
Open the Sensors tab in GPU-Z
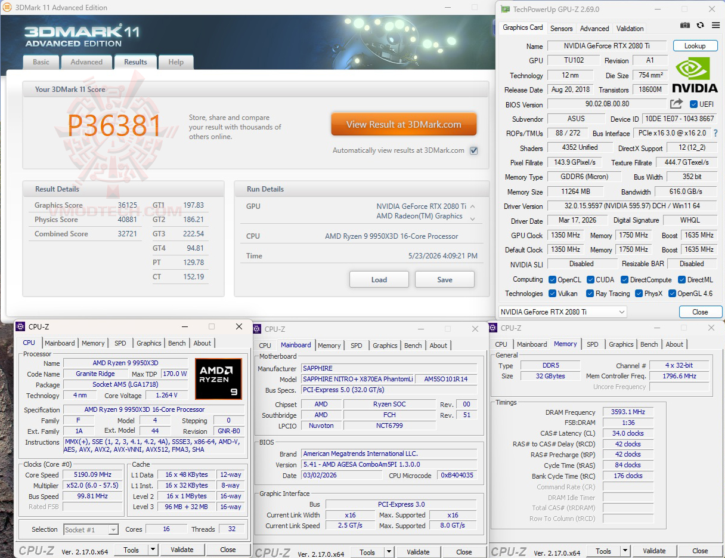click(561, 29)
